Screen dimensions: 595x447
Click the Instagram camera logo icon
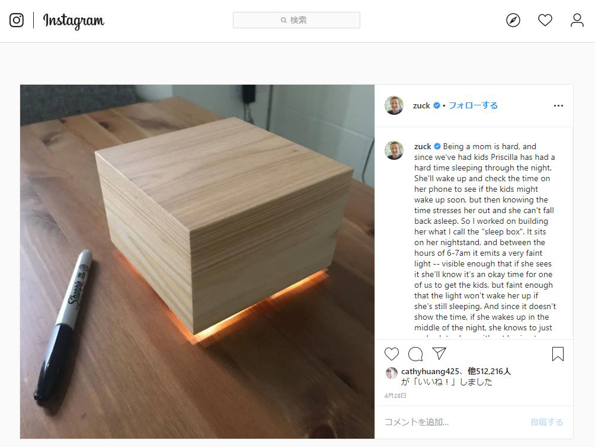17,20
